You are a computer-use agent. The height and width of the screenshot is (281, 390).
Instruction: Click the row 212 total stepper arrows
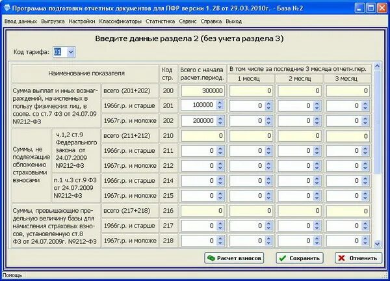click(x=220, y=166)
